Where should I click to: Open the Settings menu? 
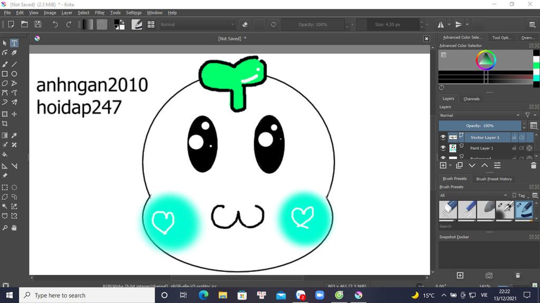coord(133,13)
